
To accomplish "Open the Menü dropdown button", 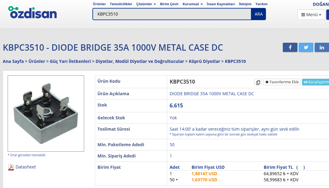I will pyautogui.click(x=311, y=15).
